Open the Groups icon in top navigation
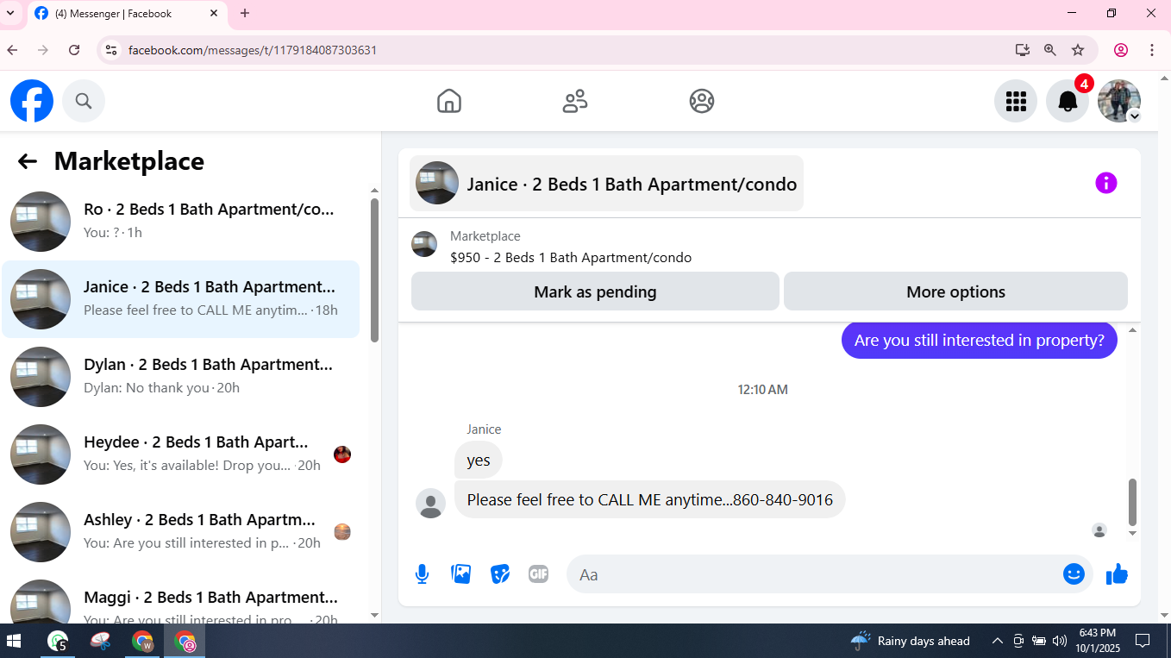 (x=702, y=101)
